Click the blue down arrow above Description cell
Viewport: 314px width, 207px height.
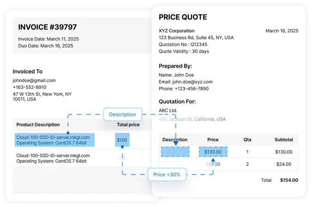175,143
